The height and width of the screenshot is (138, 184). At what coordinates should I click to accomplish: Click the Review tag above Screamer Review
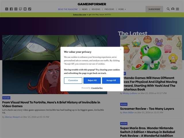(x=124, y=104)
